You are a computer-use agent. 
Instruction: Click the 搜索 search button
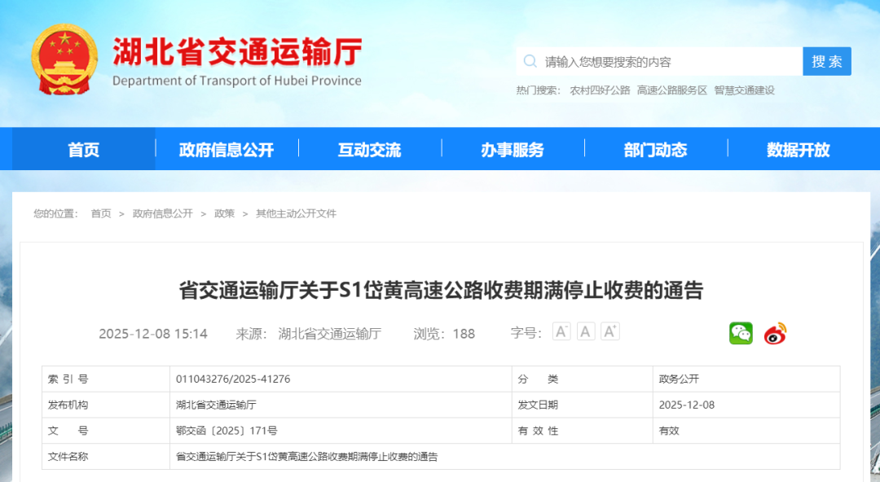(x=826, y=62)
